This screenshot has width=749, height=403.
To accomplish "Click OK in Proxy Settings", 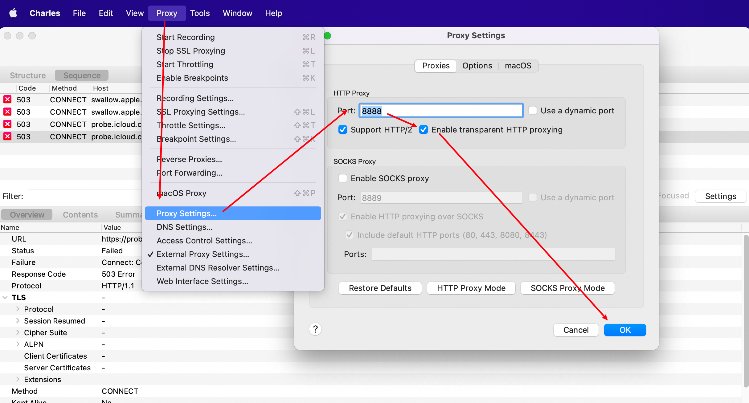I will pyautogui.click(x=625, y=330).
